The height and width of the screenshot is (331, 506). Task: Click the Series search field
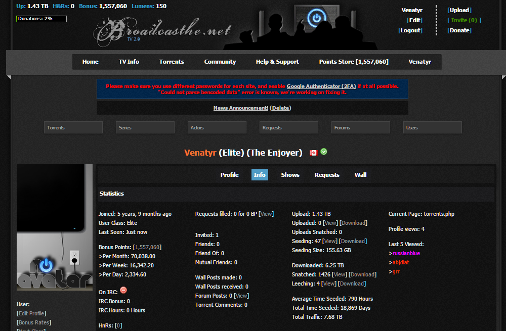pos(145,127)
